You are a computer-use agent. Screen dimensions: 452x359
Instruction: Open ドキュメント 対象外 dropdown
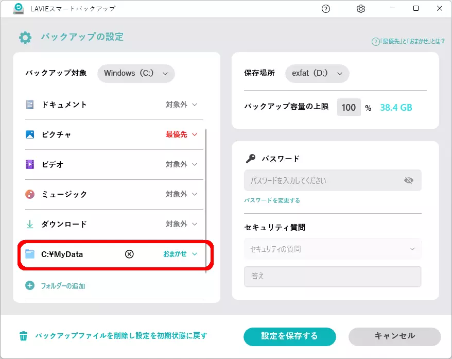click(181, 105)
